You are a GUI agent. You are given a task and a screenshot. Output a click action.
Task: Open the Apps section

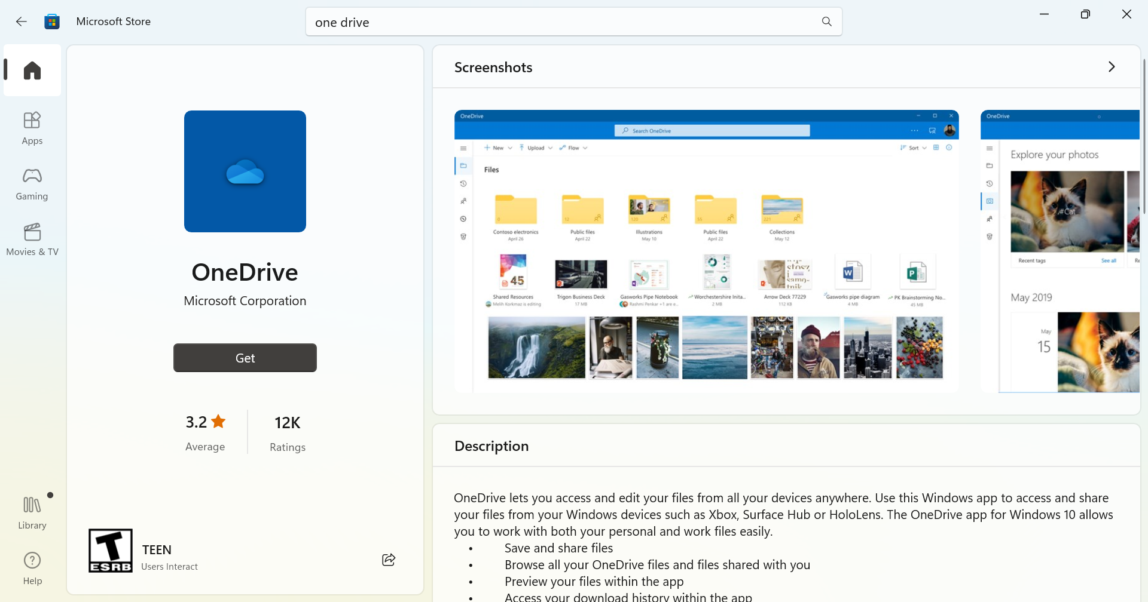32,128
